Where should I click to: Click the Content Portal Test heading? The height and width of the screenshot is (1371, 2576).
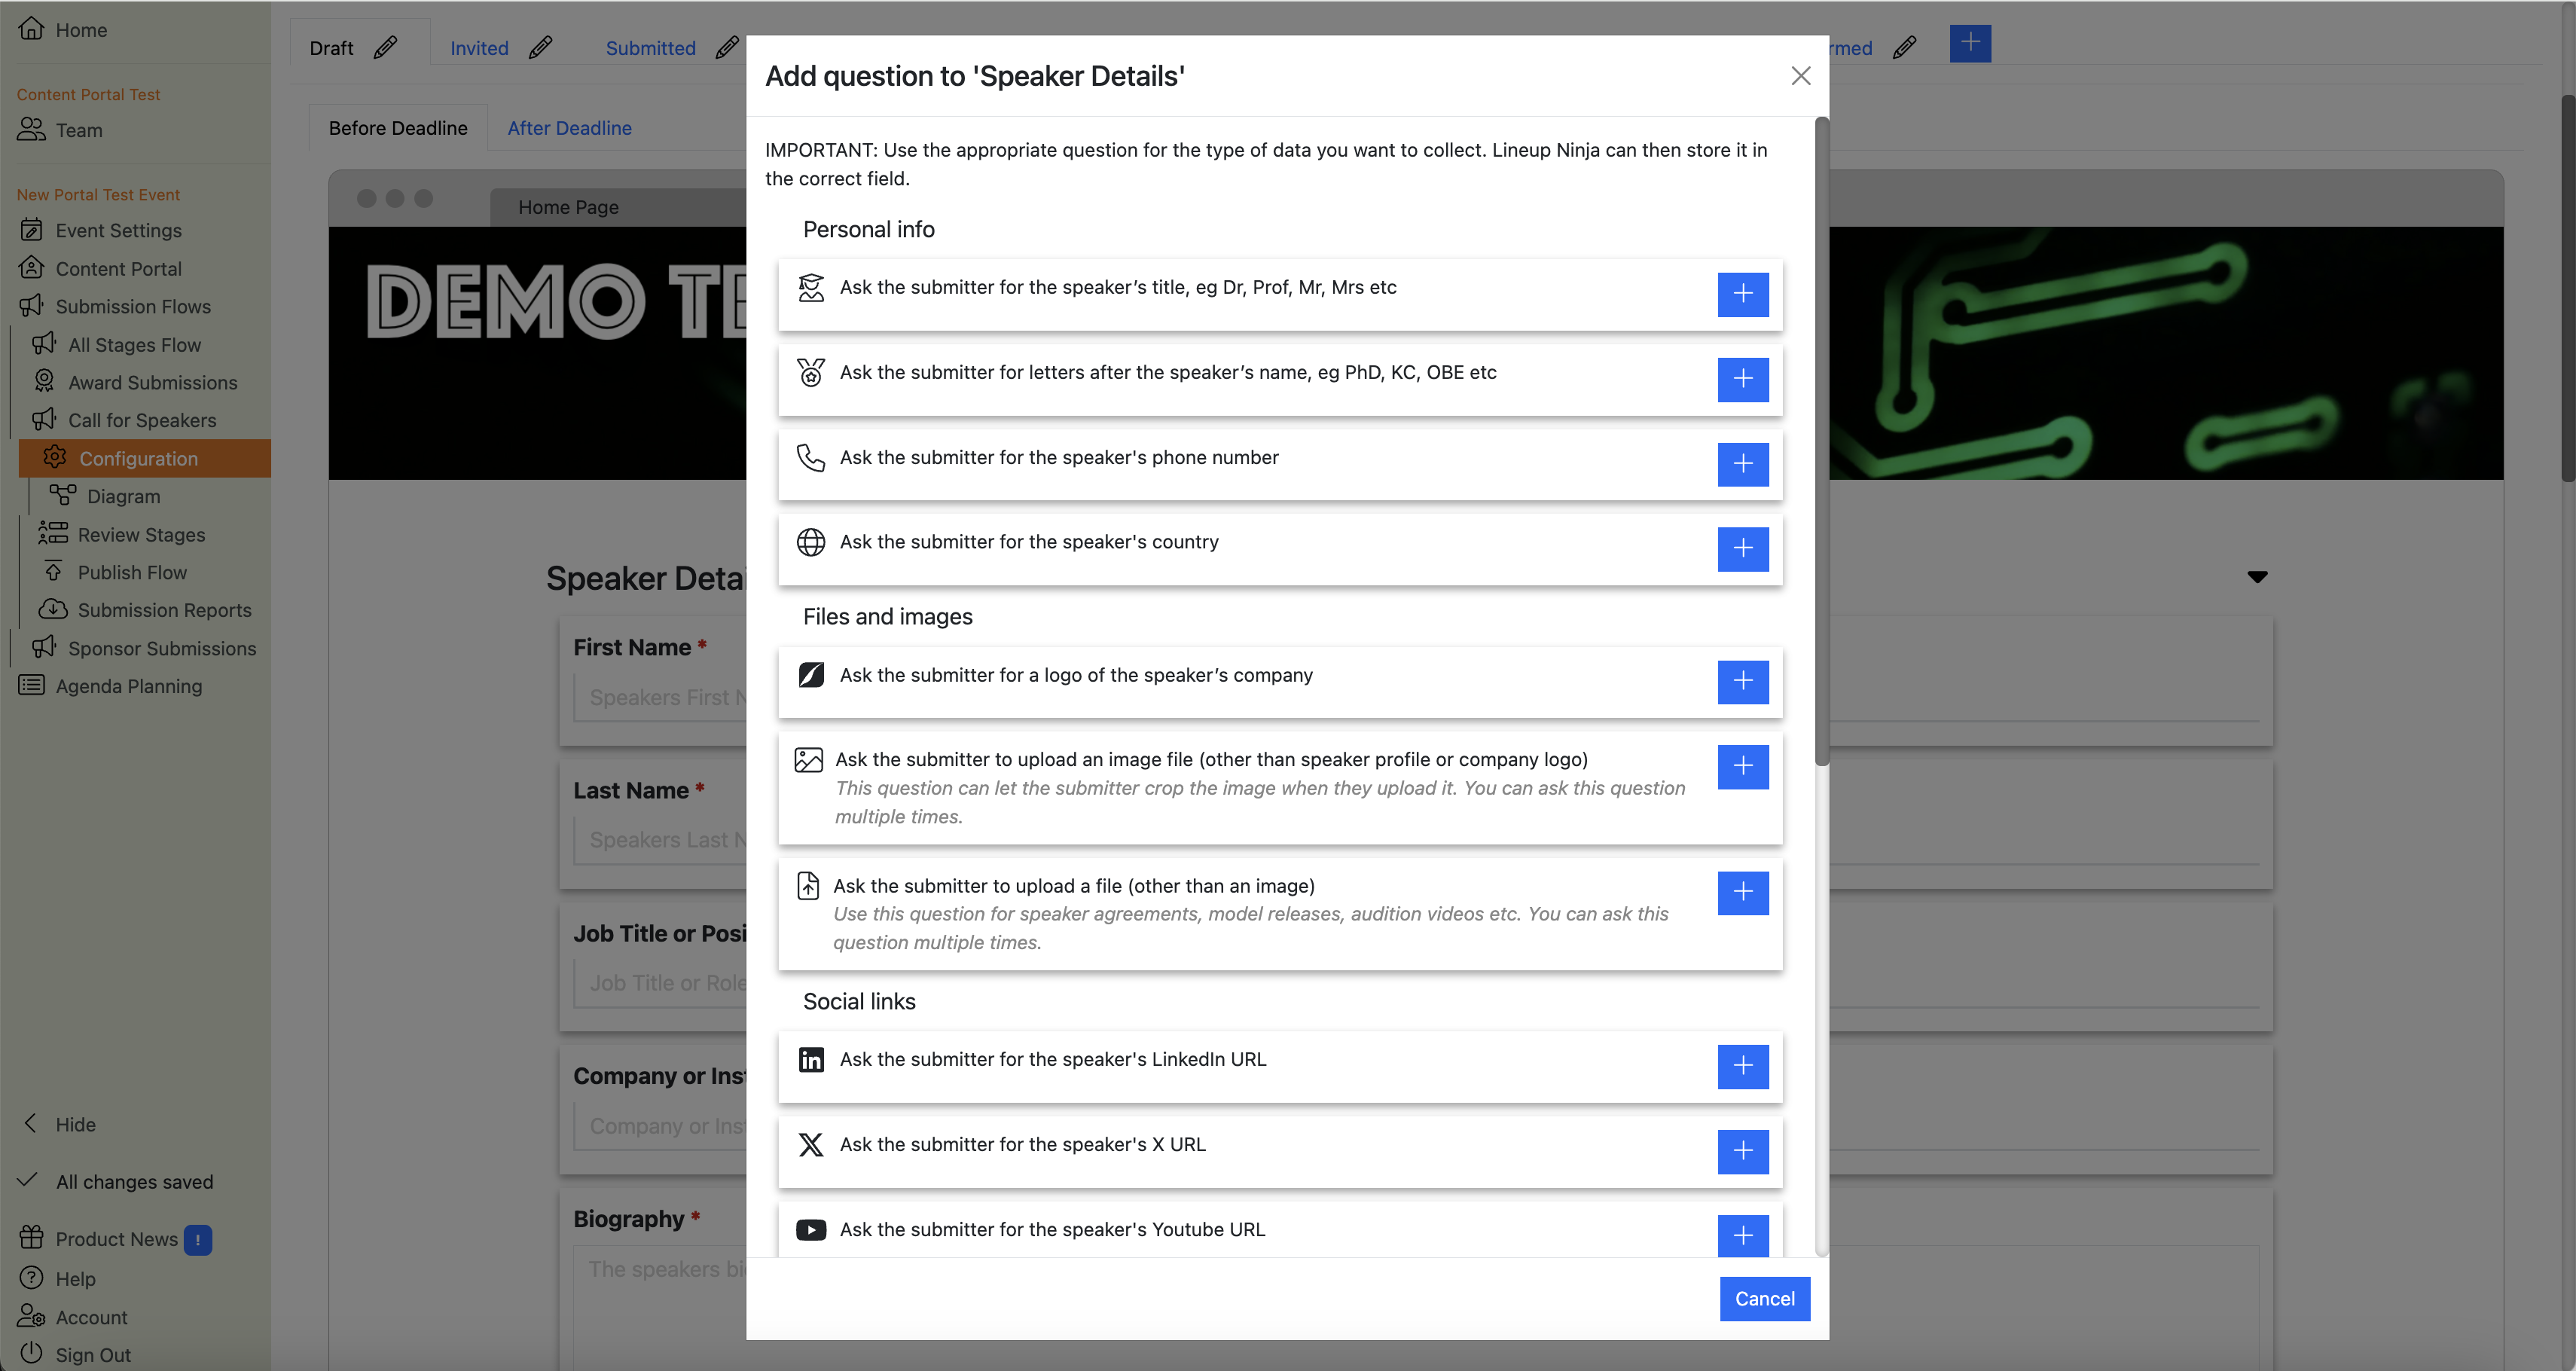pyautogui.click(x=88, y=94)
